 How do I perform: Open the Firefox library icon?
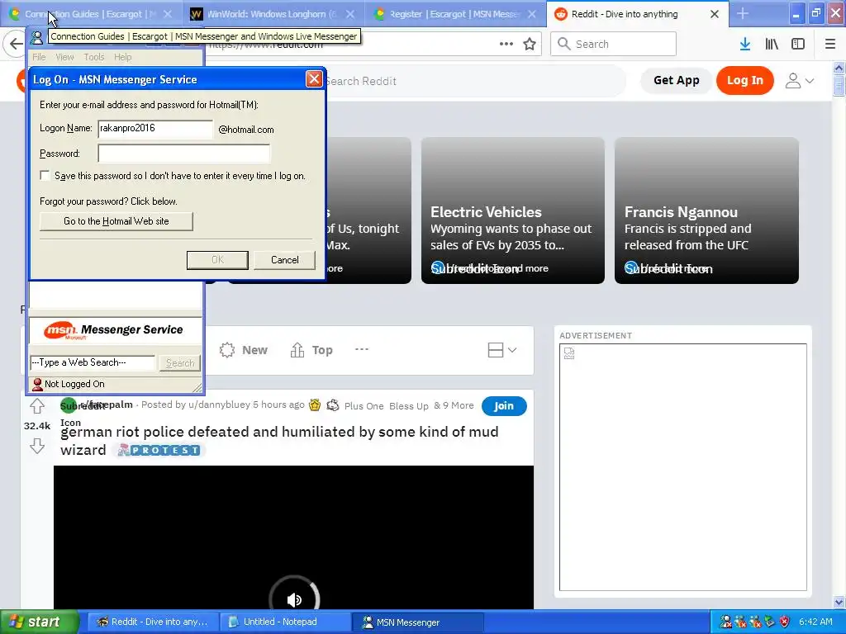pos(772,45)
